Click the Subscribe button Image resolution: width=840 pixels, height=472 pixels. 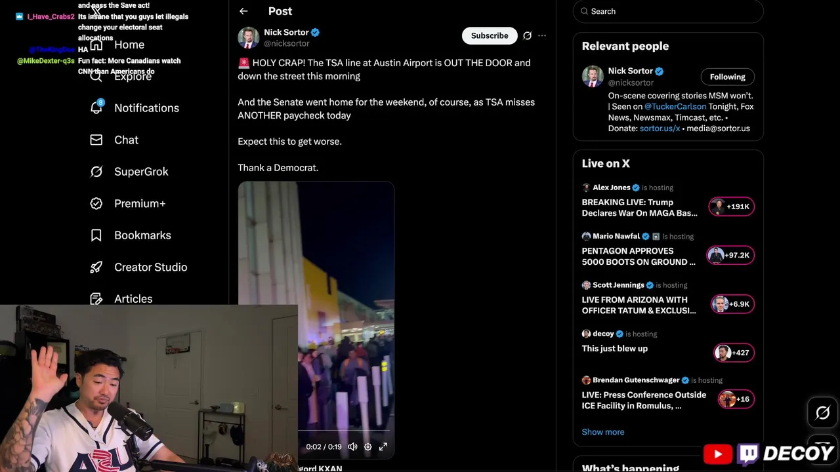pos(490,36)
